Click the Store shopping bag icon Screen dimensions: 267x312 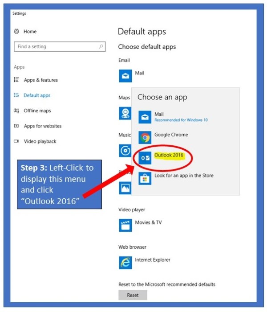pos(144,178)
